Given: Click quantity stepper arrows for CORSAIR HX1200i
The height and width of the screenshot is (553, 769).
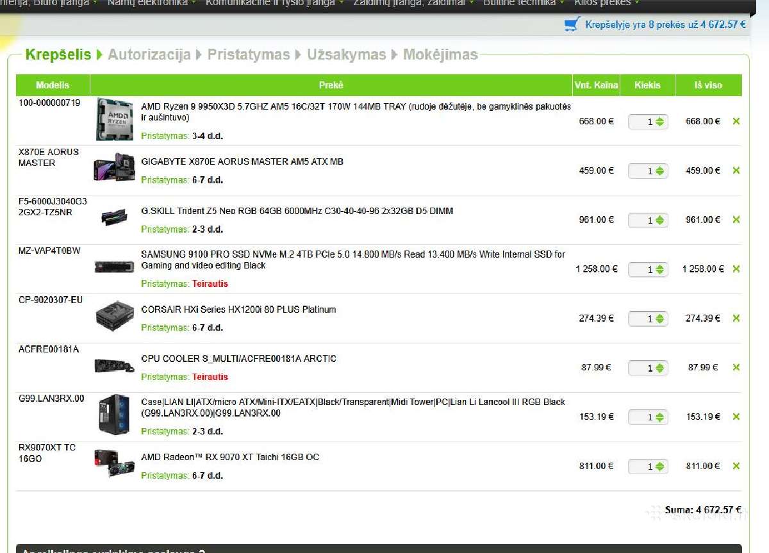Looking at the screenshot, I should coord(660,319).
